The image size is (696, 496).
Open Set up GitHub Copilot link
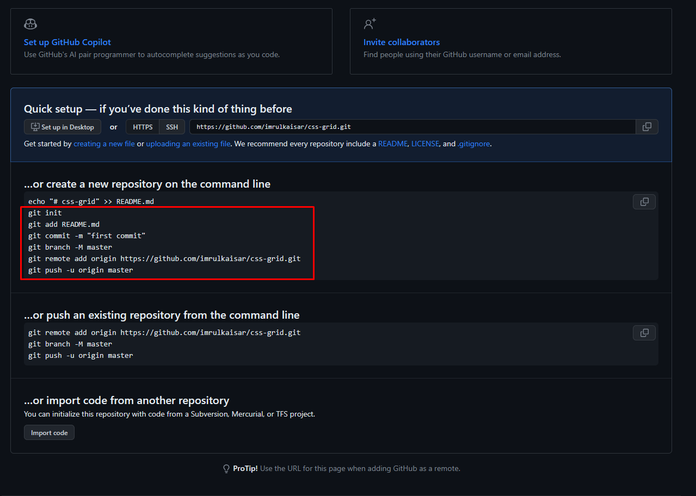point(67,42)
